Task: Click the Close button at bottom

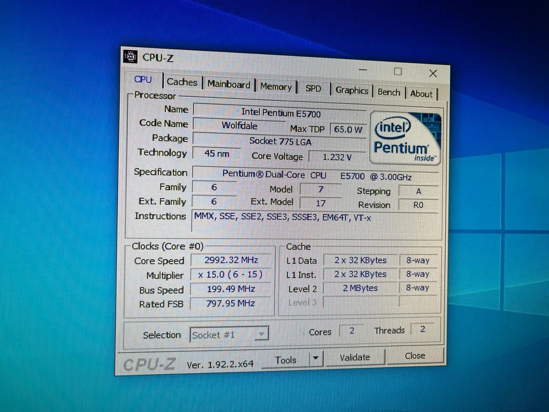Action: (x=415, y=356)
